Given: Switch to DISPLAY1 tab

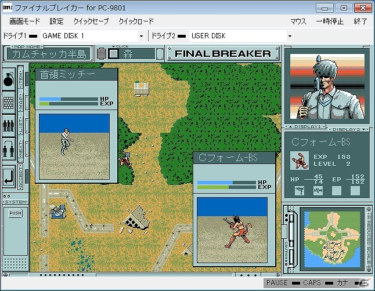Looking at the screenshot, I should click(x=305, y=126).
